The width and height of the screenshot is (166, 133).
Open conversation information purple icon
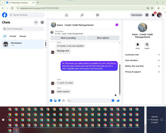[117, 25]
